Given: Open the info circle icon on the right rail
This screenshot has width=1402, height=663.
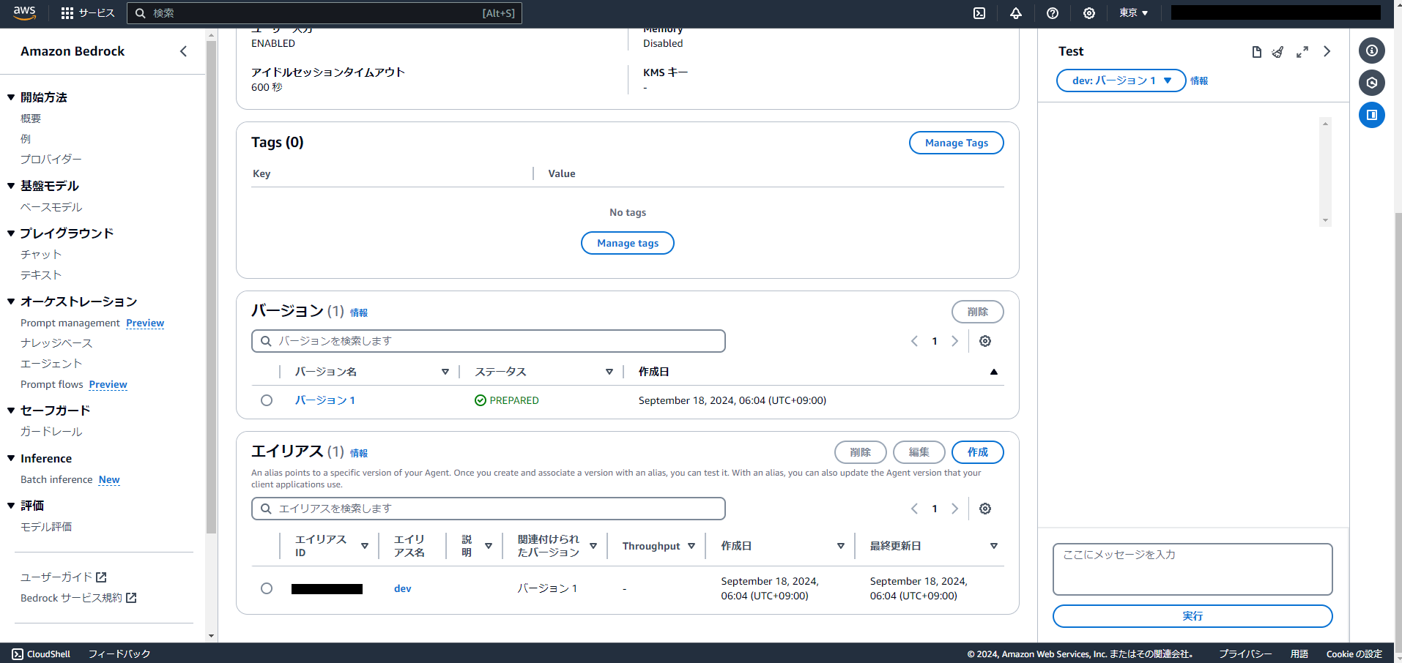Looking at the screenshot, I should 1372,50.
